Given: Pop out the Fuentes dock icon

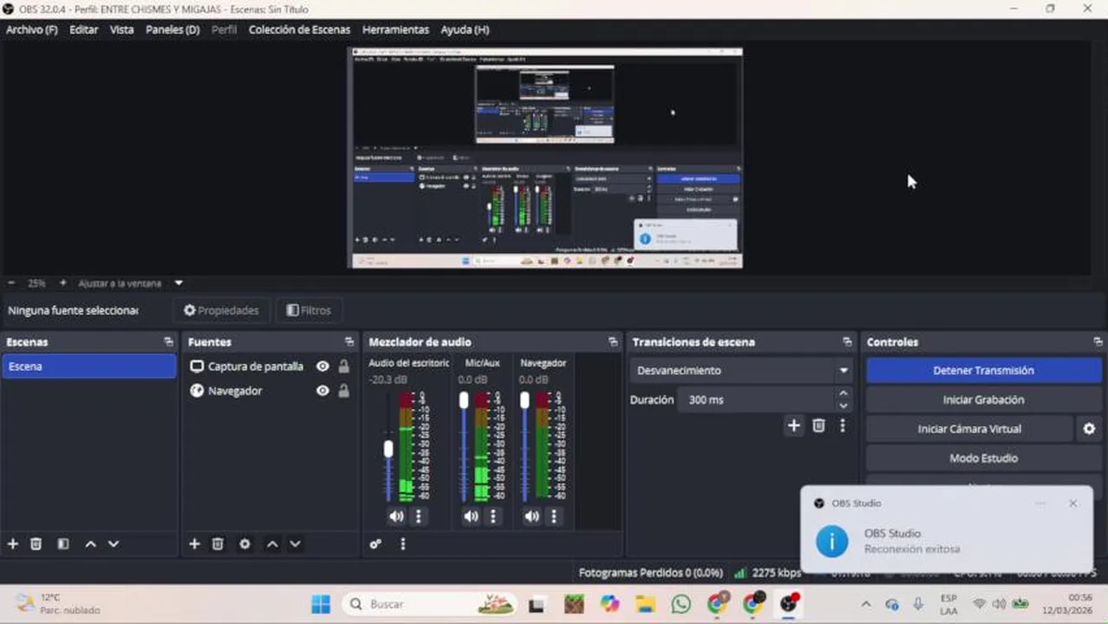Looking at the screenshot, I should click(x=349, y=342).
